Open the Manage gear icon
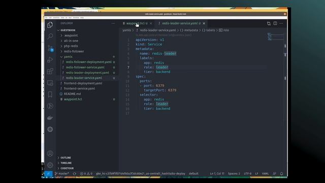 pyautogui.click(x=50, y=165)
